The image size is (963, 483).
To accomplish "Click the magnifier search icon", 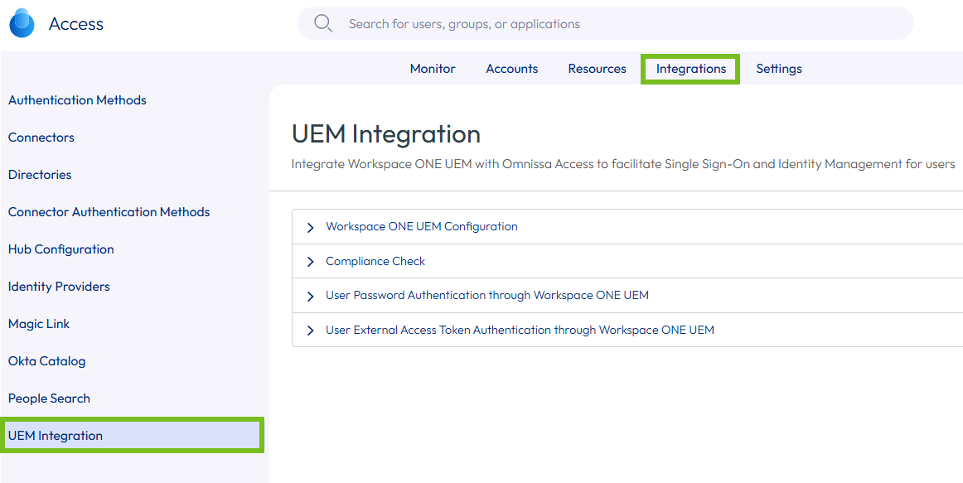I will [x=323, y=23].
